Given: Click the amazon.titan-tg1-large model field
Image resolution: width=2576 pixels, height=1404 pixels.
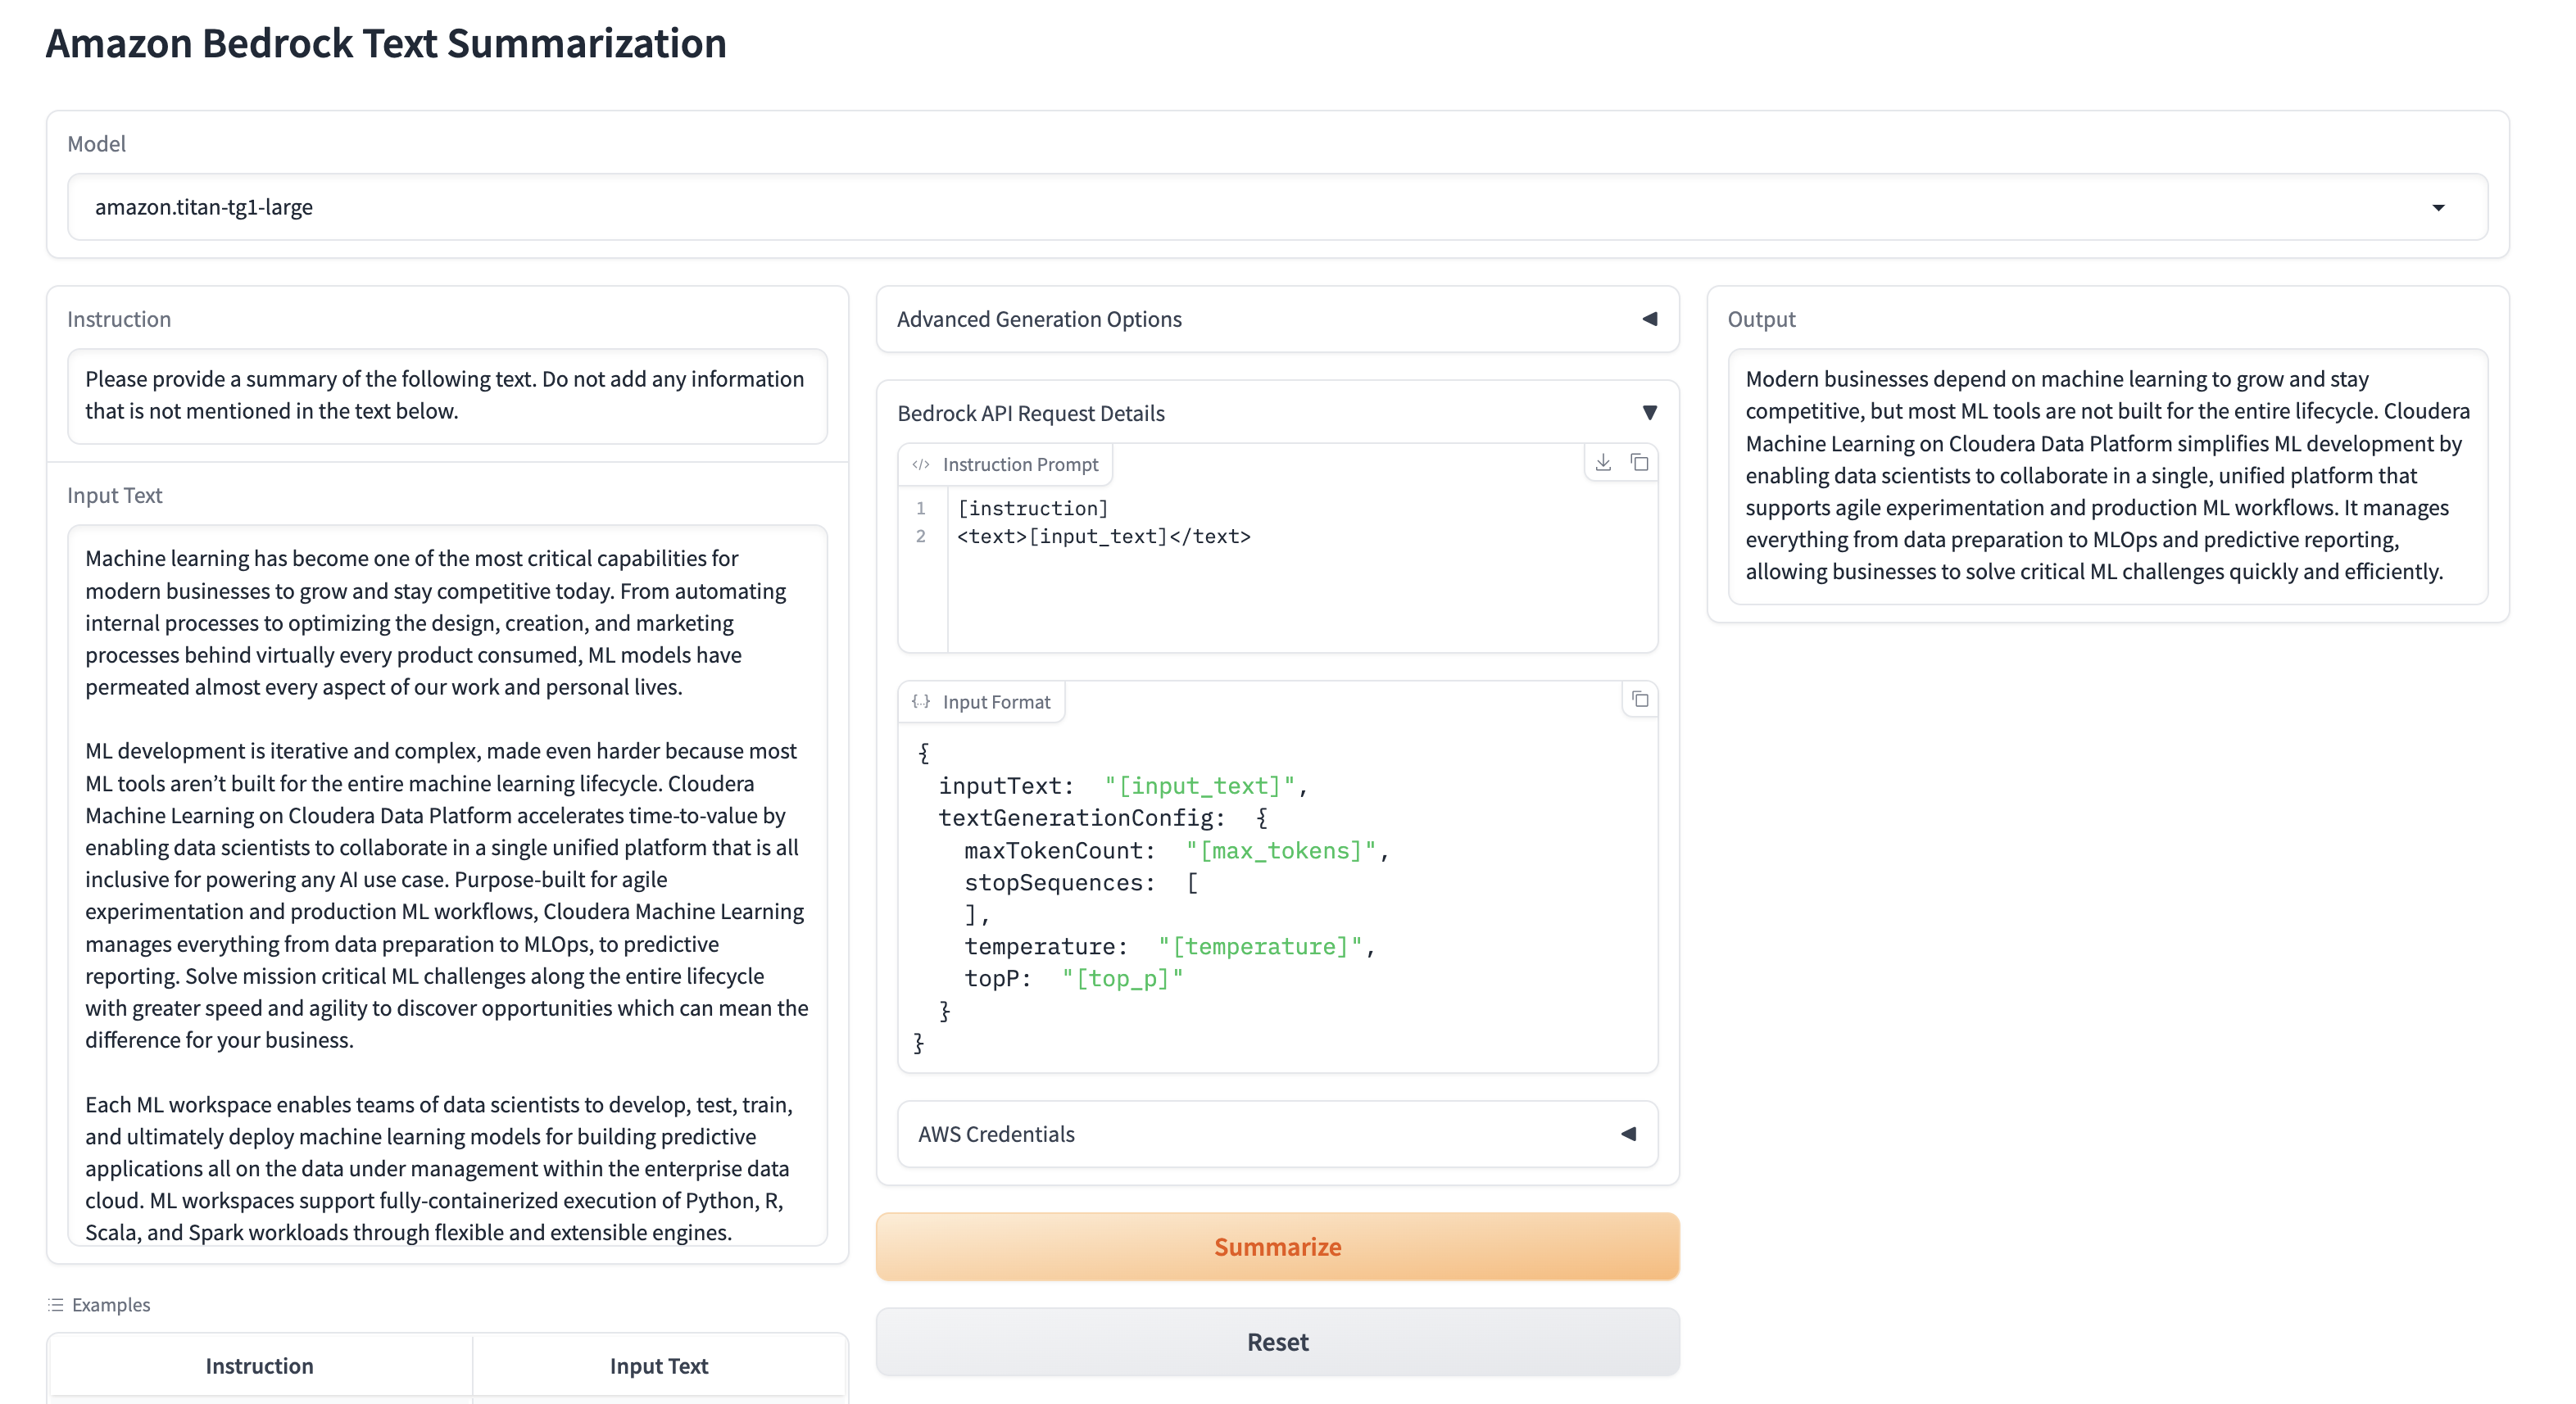Looking at the screenshot, I should [1200, 208].
